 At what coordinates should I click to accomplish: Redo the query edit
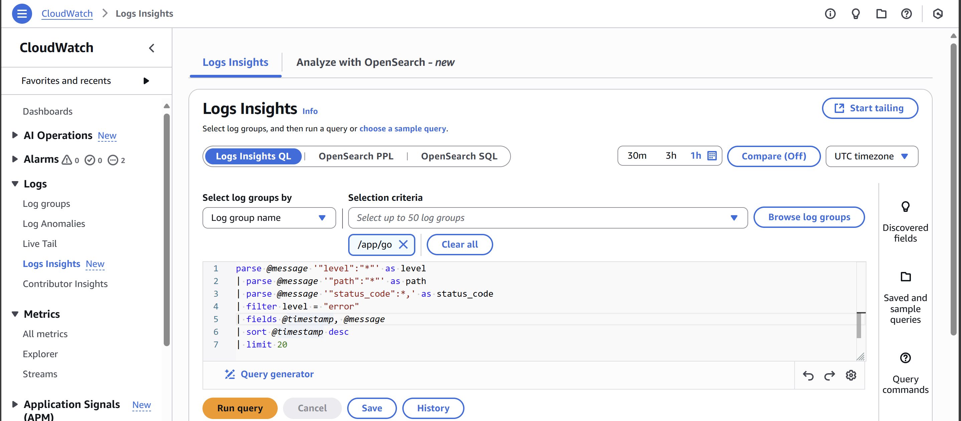[829, 376]
